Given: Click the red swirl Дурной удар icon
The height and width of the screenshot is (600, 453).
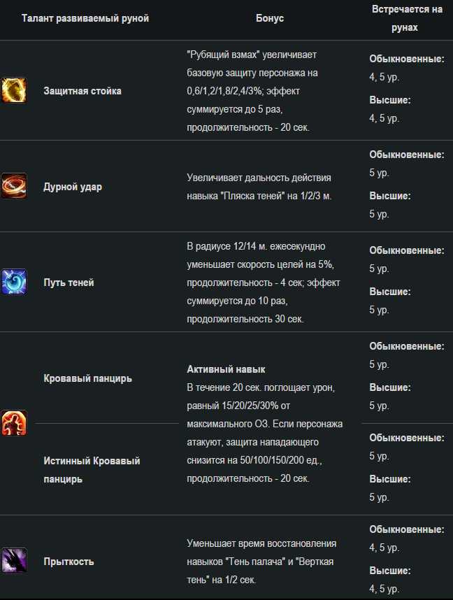Looking at the screenshot, I should coord(14,186).
